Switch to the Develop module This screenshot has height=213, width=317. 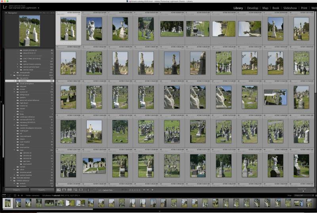252,8
